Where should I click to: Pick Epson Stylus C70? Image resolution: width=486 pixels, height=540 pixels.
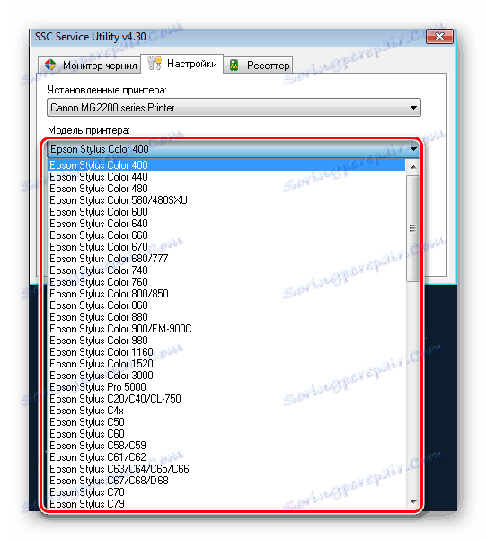coord(226,492)
